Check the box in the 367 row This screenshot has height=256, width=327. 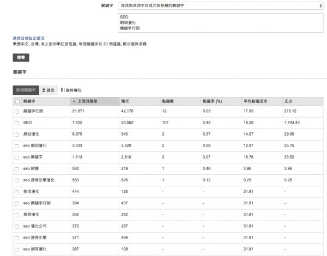coord(17,249)
